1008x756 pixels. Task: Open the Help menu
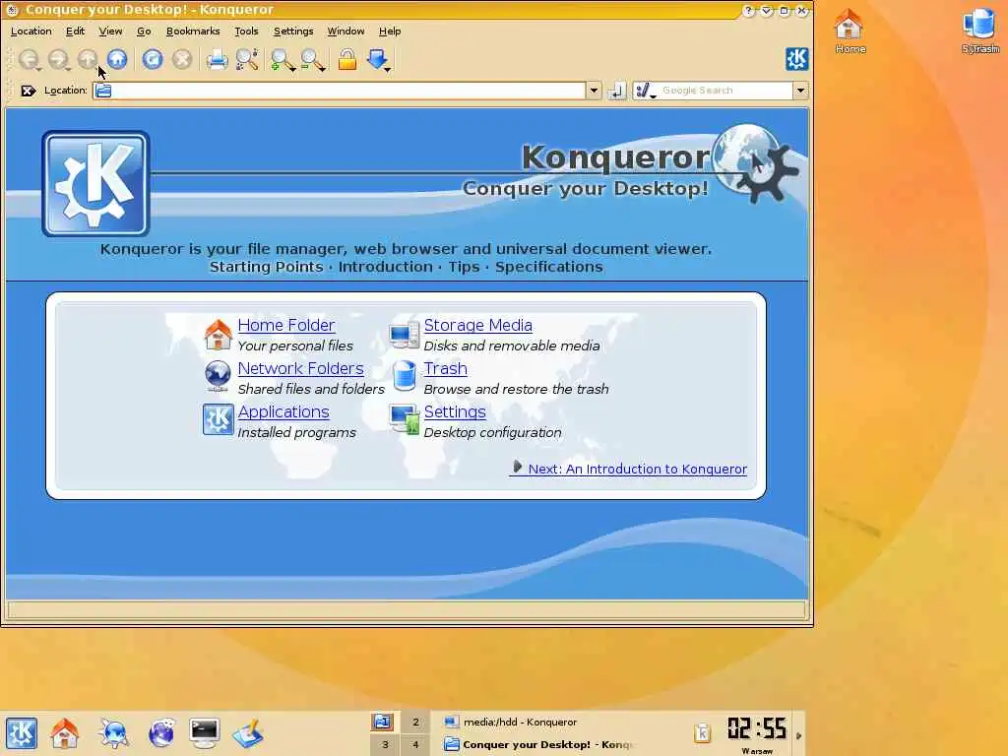[x=390, y=31]
